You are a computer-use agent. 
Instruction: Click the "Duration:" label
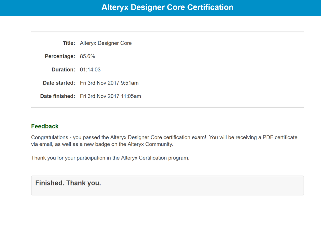click(63, 70)
